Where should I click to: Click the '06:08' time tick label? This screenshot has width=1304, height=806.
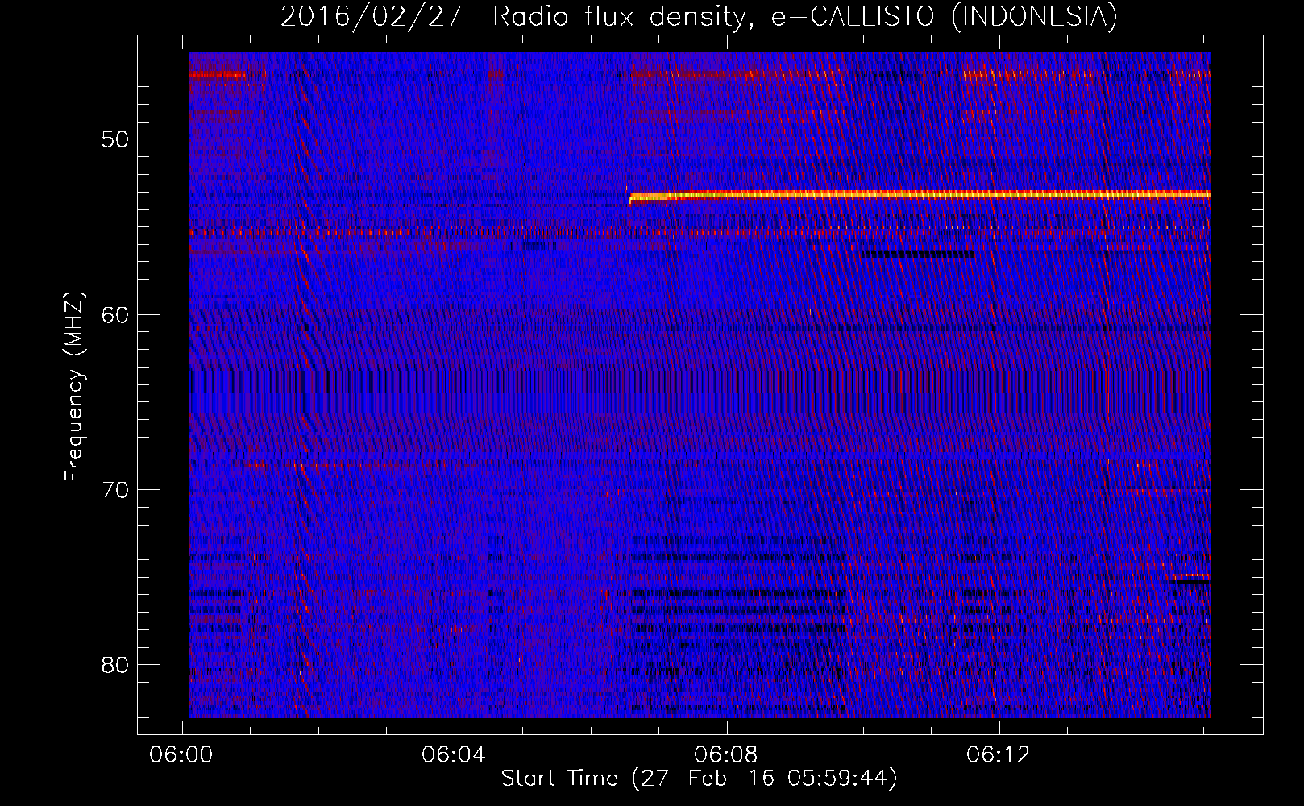[x=727, y=755]
